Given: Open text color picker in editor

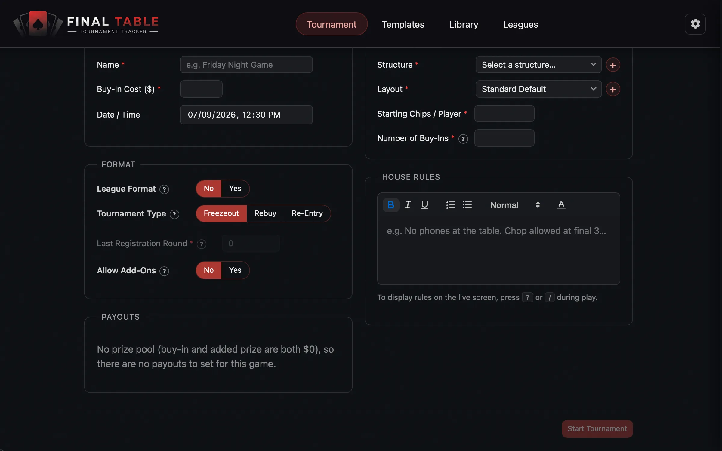Looking at the screenshot, I should coord(561,205).
